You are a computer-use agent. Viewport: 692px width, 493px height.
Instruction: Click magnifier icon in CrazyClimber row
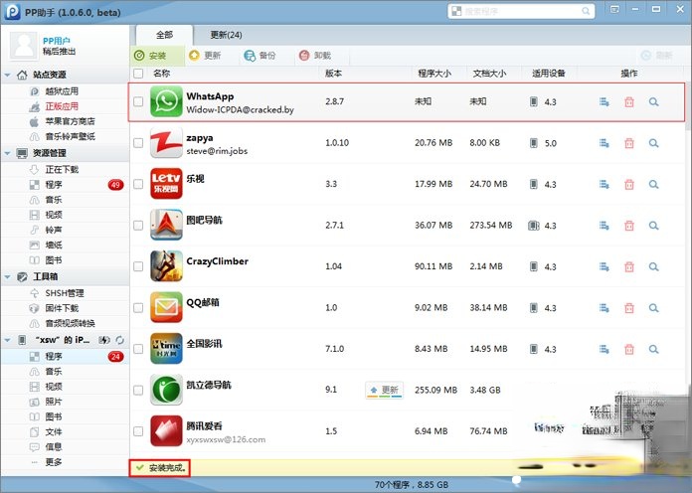(653, 266)
